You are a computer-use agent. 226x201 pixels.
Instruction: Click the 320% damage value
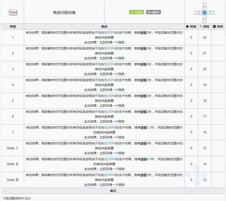click(111, 159)
